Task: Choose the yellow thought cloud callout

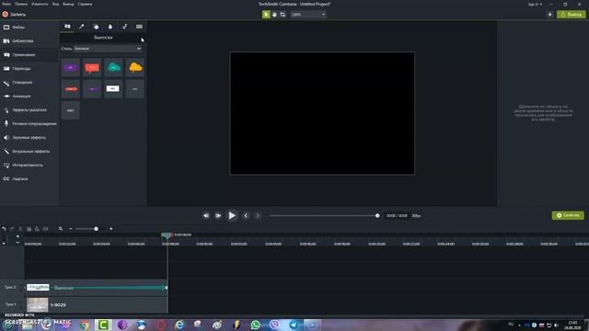Action: (x=135, y=67)
